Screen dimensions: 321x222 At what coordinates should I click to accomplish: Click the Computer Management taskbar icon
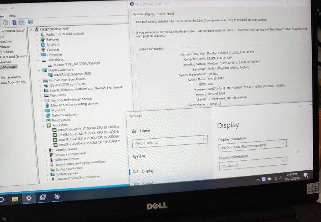point(42,197)
